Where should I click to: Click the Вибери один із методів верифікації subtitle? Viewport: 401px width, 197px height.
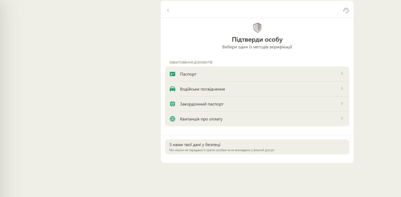tap(257, 47)
